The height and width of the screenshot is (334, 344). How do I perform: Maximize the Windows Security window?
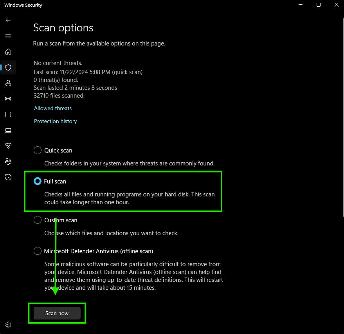(x=319, y=5)
